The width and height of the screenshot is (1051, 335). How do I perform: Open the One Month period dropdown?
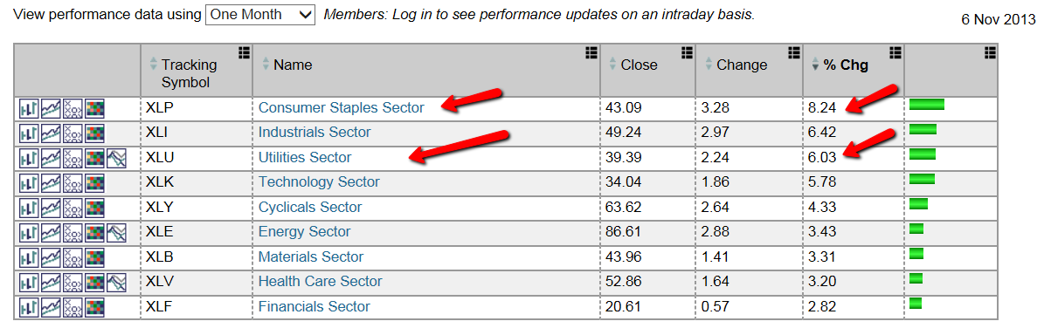[260, 15]
